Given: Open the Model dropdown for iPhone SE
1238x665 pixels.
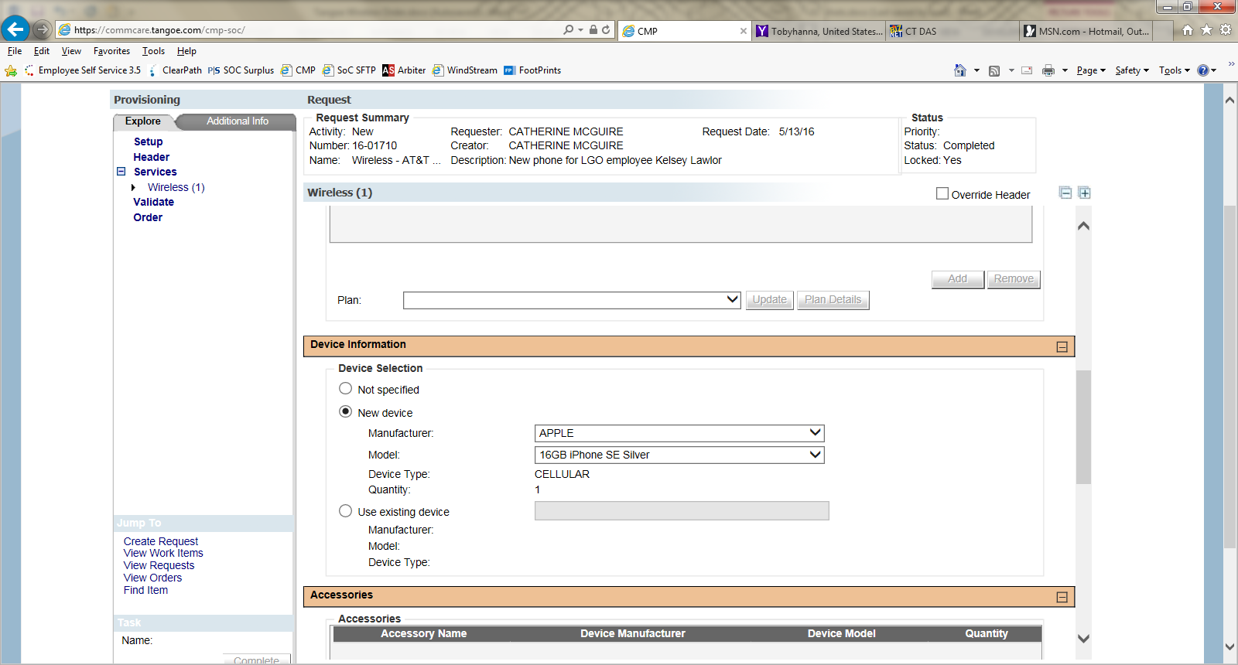Looking at the screenshot, I should pyautogui.click(x=679, y=455).
